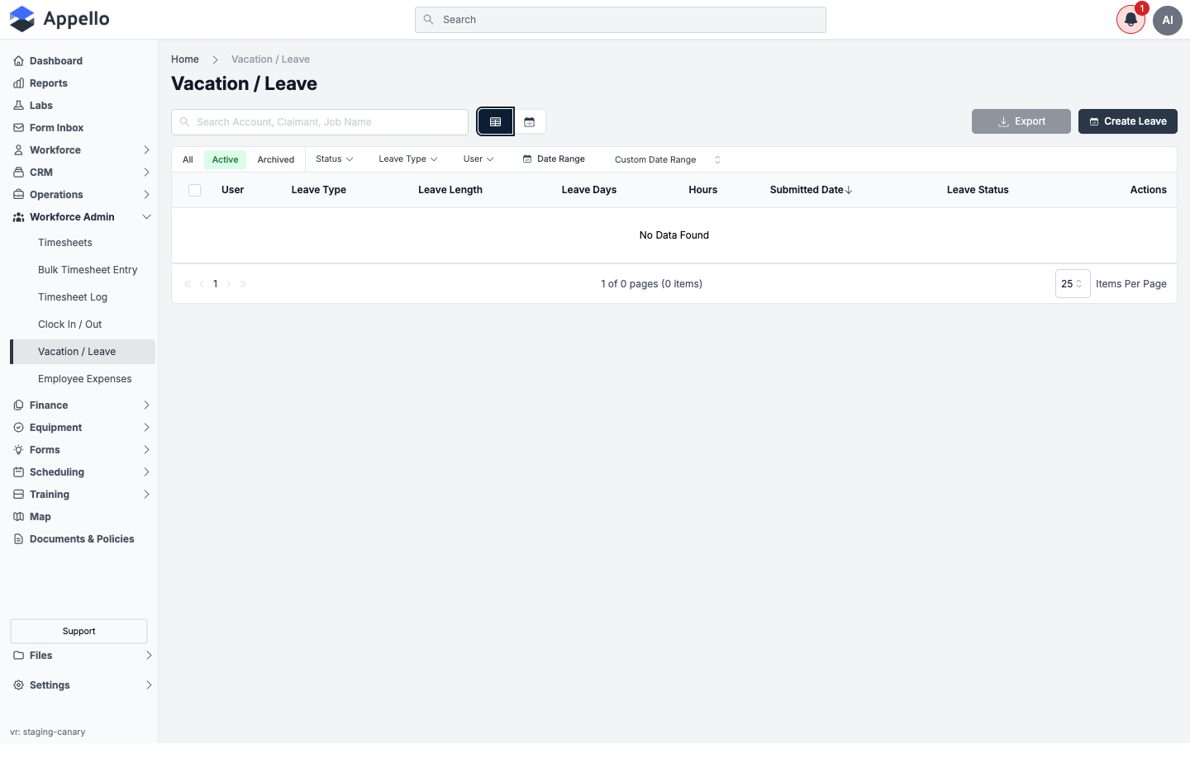Expand the CRM menu
Image resolution: width=1190 pixels, height=758 pixels.
tap(83, 173)
